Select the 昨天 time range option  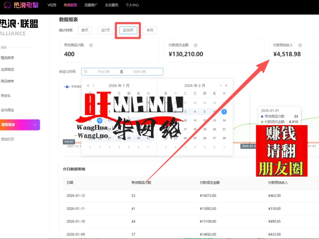pyautogui.click(x=85, y=30)
